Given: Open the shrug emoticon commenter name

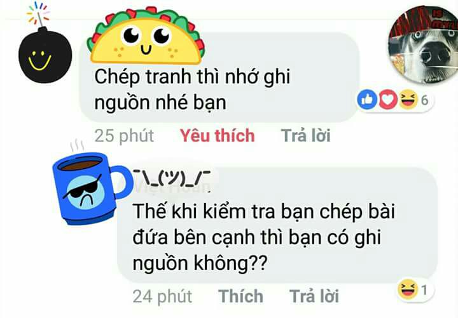Looking at the screenshot, I should point(172,178).
